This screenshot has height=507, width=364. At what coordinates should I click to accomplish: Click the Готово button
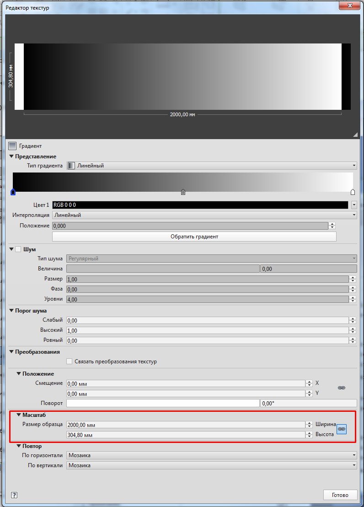(340, 495)
